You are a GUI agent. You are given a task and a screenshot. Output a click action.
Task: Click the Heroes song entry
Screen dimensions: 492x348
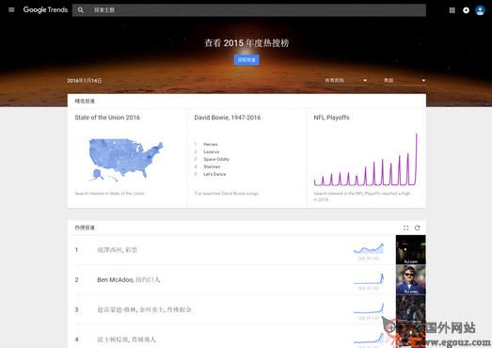[x=210, y=144]
